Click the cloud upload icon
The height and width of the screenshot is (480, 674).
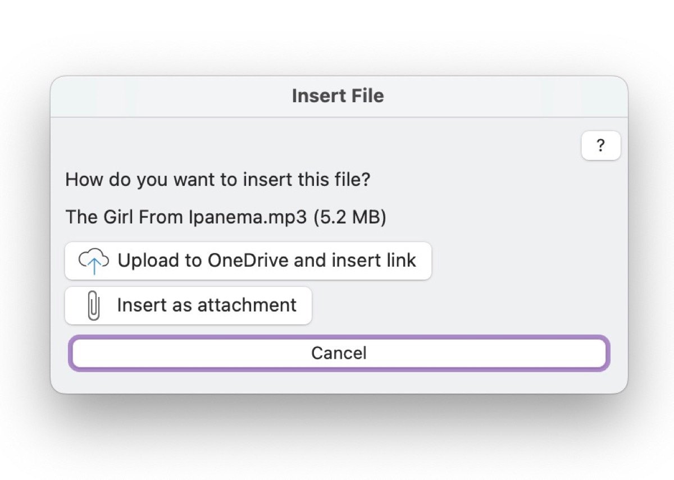point(94,262)
